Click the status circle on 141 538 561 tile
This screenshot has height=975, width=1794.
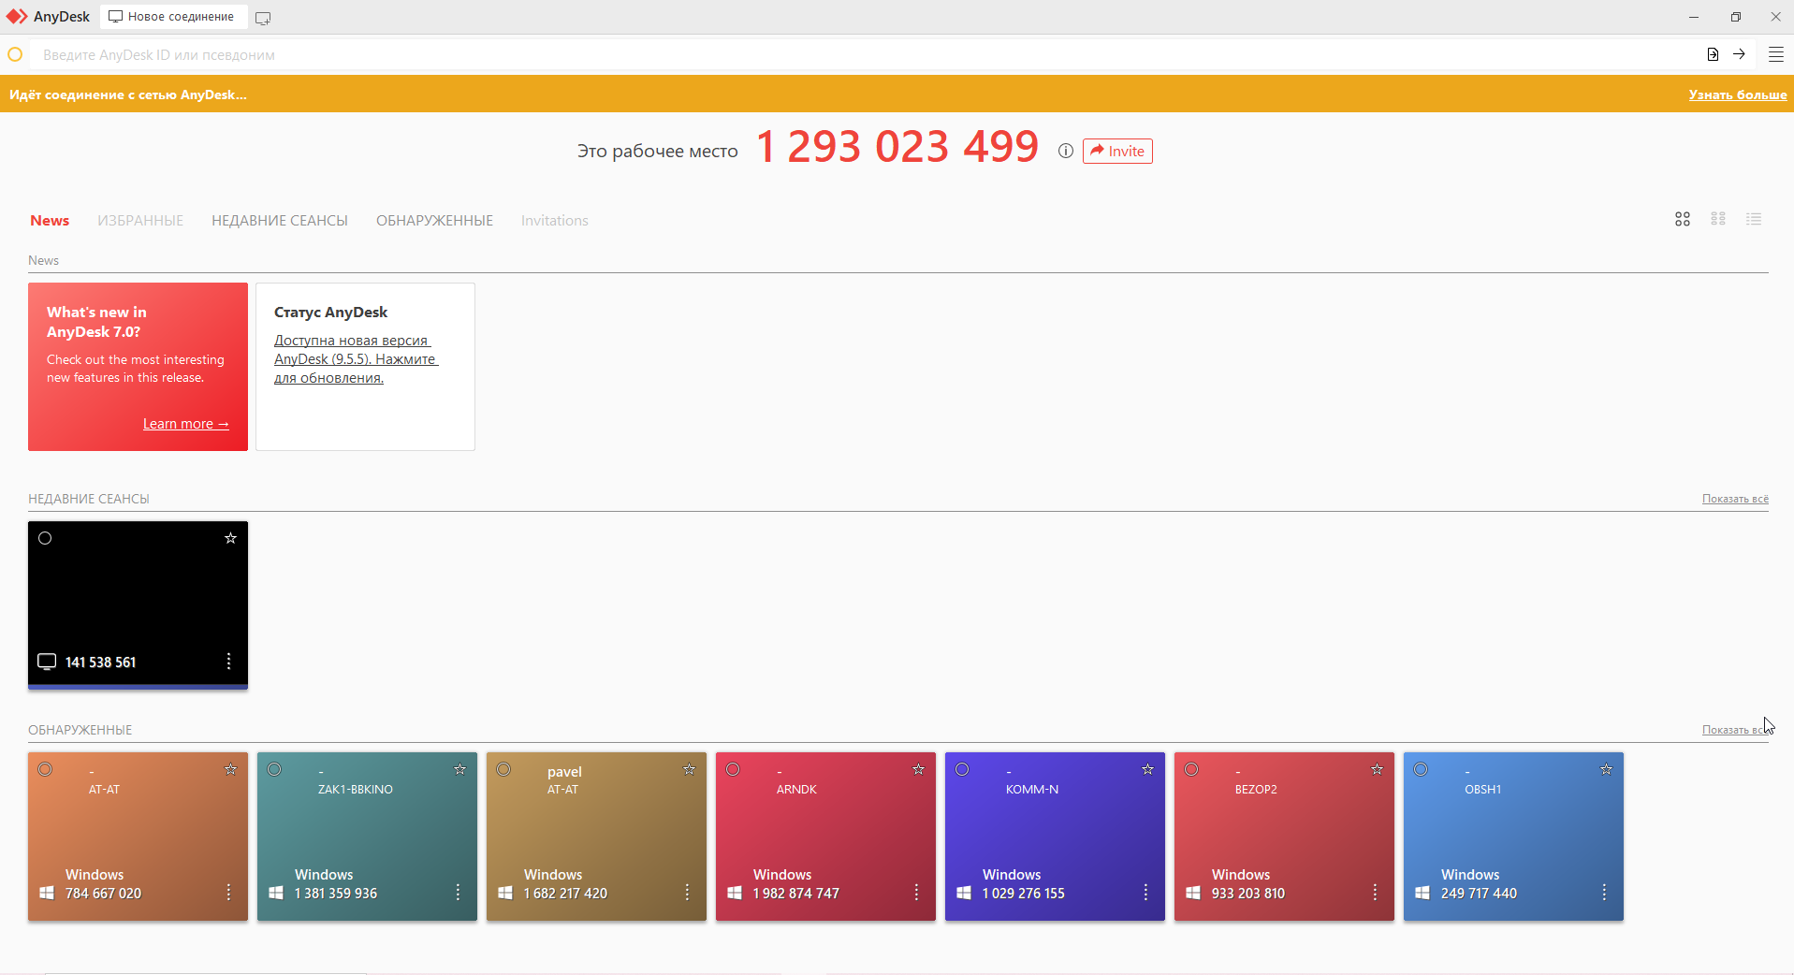[45, 538]
